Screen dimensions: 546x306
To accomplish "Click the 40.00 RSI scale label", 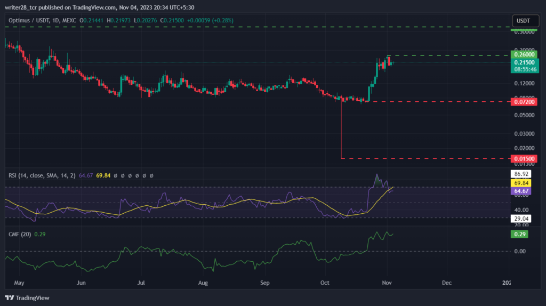I will coord(521,210).
